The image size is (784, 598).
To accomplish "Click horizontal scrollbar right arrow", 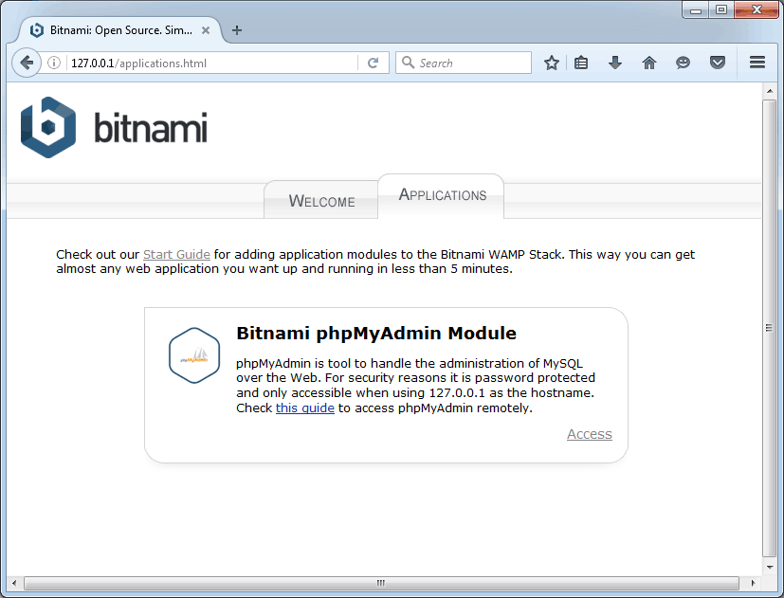I will click(753, 583).
